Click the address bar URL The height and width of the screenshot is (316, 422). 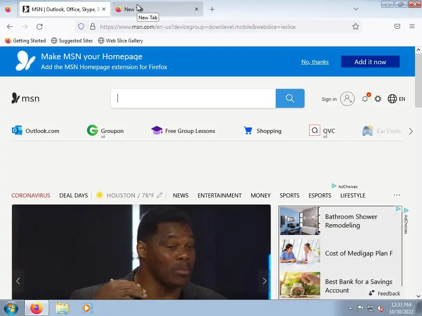pos(198,27)
